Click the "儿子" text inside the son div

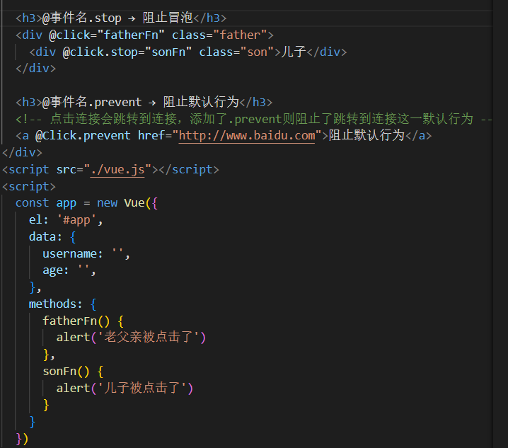coord(294,52)
